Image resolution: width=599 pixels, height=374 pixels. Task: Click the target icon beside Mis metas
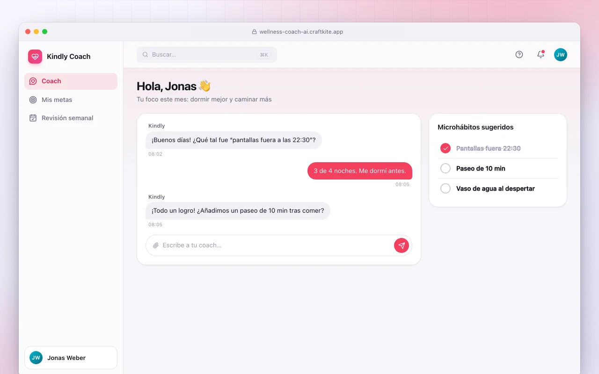pos(33,100)
